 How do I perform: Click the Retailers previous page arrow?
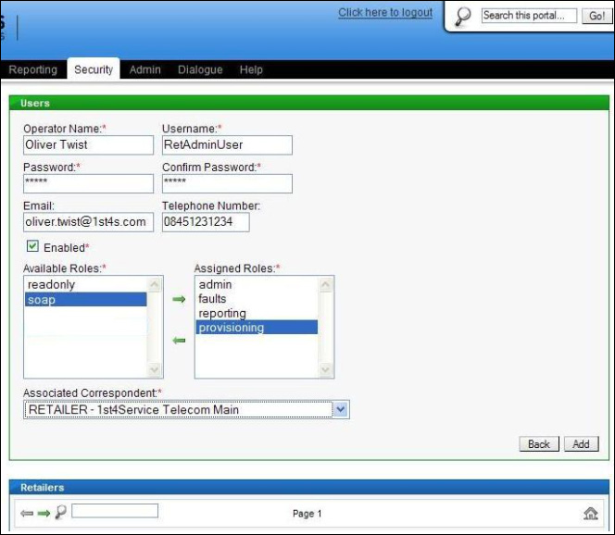pyautogui.click(x=27, y=513)
